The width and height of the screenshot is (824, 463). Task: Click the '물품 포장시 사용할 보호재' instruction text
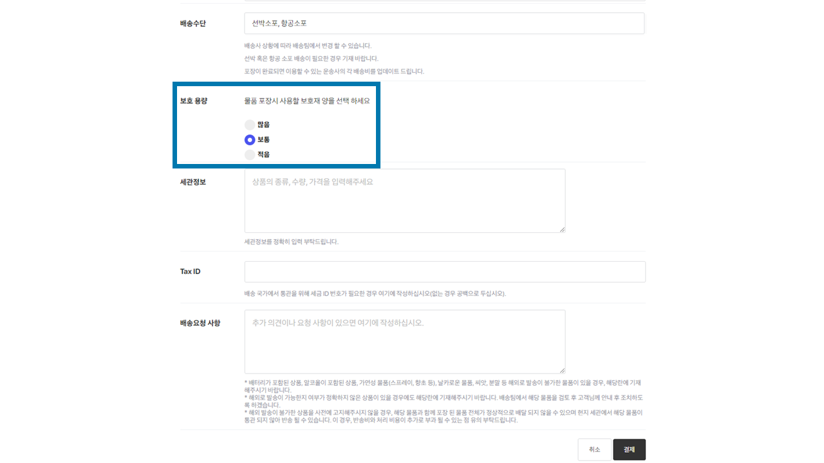[307, 101]
